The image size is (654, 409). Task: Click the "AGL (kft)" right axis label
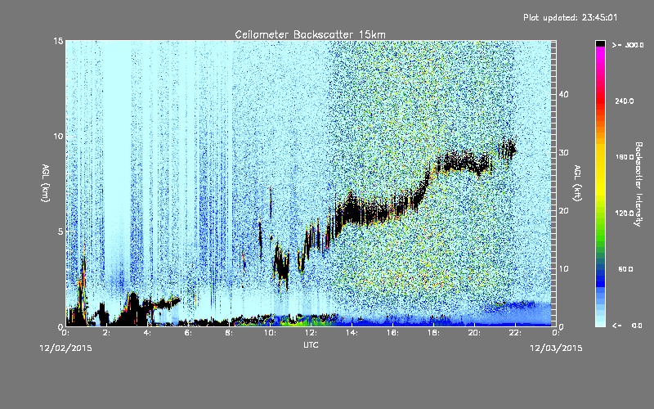click(577, 182)
